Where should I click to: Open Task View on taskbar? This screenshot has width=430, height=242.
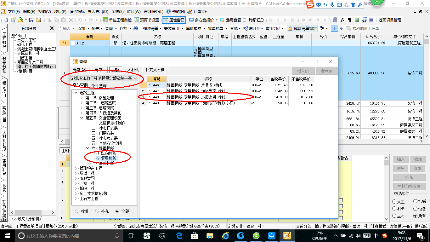pos(131,236)
